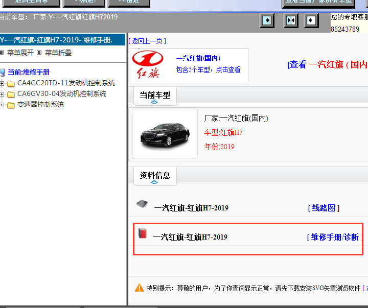Select the 变速器控制系统 tree item
368x308 pixels.
(40, 105)
